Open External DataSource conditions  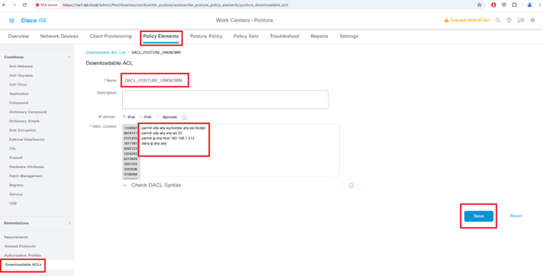click(27, 139)
